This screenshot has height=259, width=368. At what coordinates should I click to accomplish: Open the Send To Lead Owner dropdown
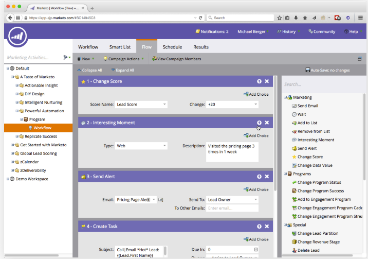(232, 199)
